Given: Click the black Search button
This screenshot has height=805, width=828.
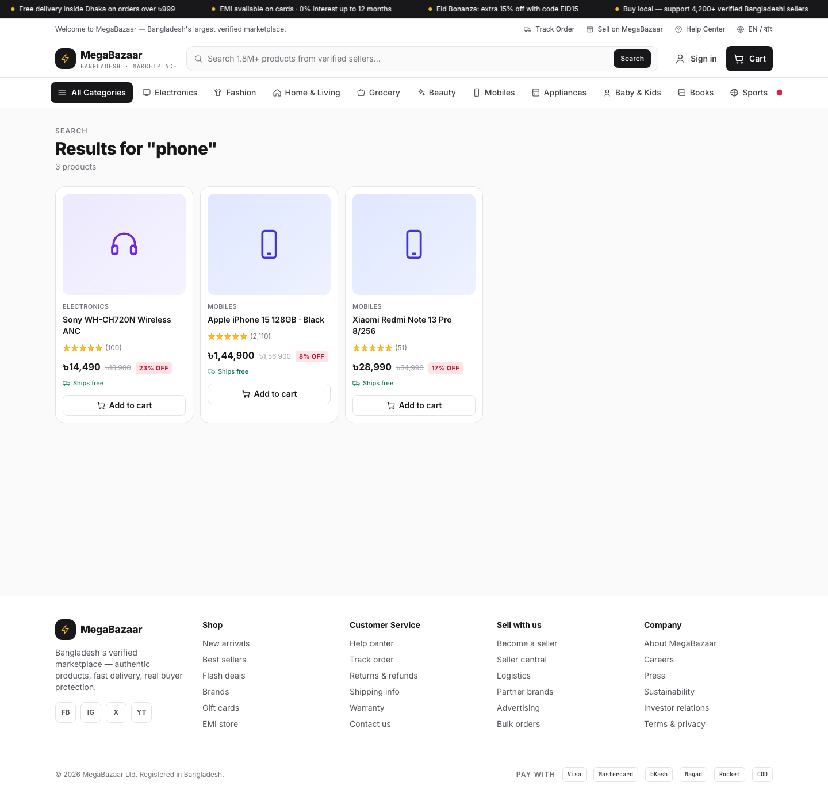Looking at the screenshot, I should click(x=632, y=59).
